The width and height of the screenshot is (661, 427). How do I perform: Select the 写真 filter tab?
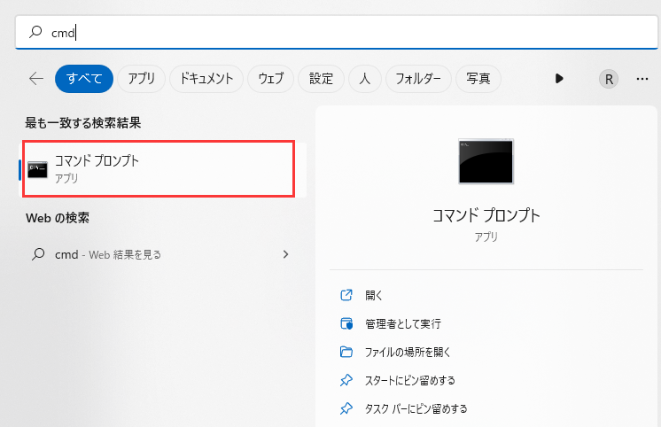(478, 79)
